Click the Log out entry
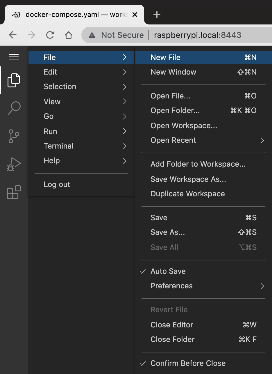This screenshot has height=374, width=272. 57,184
